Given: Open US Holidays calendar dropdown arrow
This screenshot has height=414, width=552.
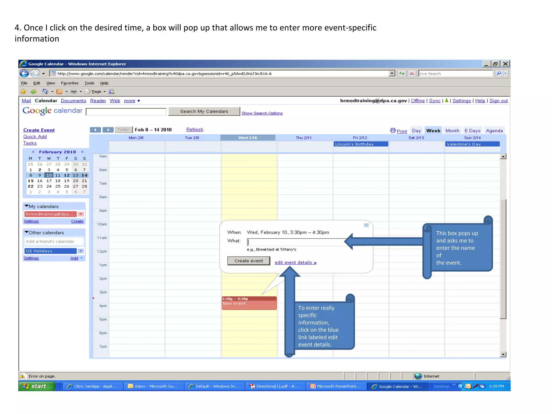Looking at the screenshot, I should pyautogui.click(x=81, y=251).
